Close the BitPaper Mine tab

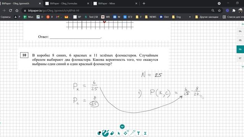coord(136,3)
